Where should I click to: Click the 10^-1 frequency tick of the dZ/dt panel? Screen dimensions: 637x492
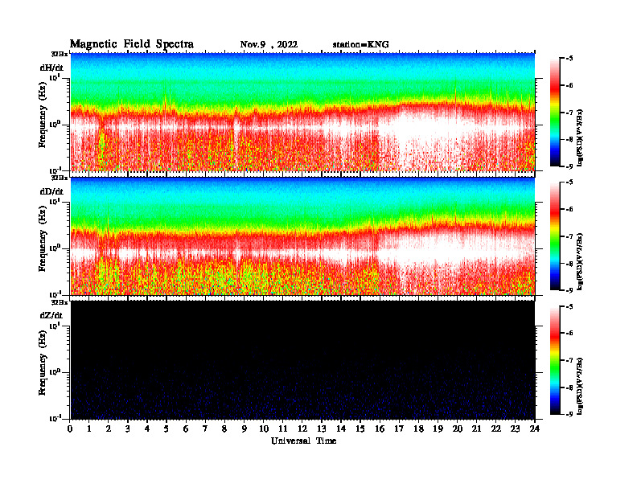[55, 419]
